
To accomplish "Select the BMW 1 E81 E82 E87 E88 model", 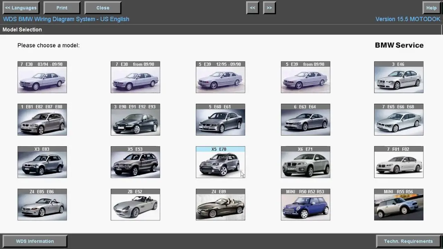I will [x=42, y=119].
